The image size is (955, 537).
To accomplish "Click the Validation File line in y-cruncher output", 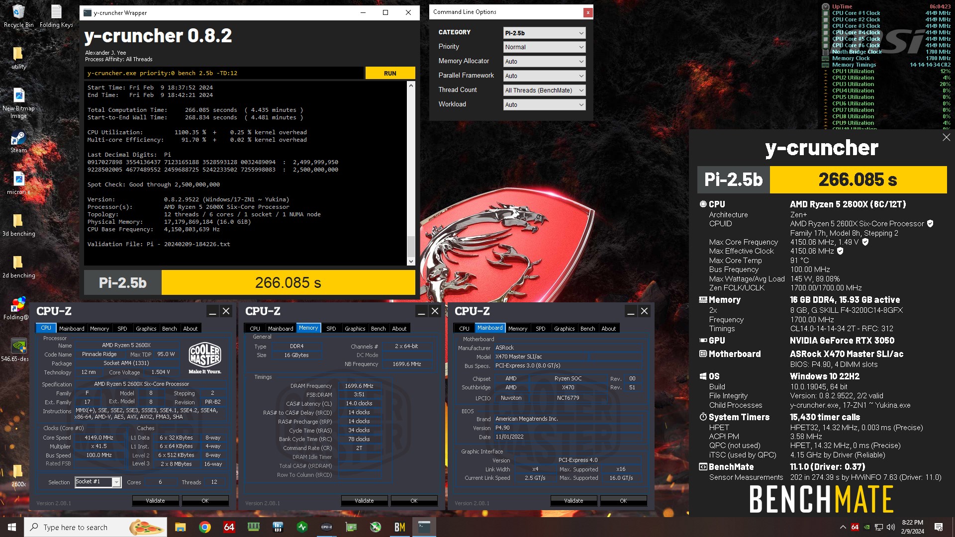I will coord(159,244).
